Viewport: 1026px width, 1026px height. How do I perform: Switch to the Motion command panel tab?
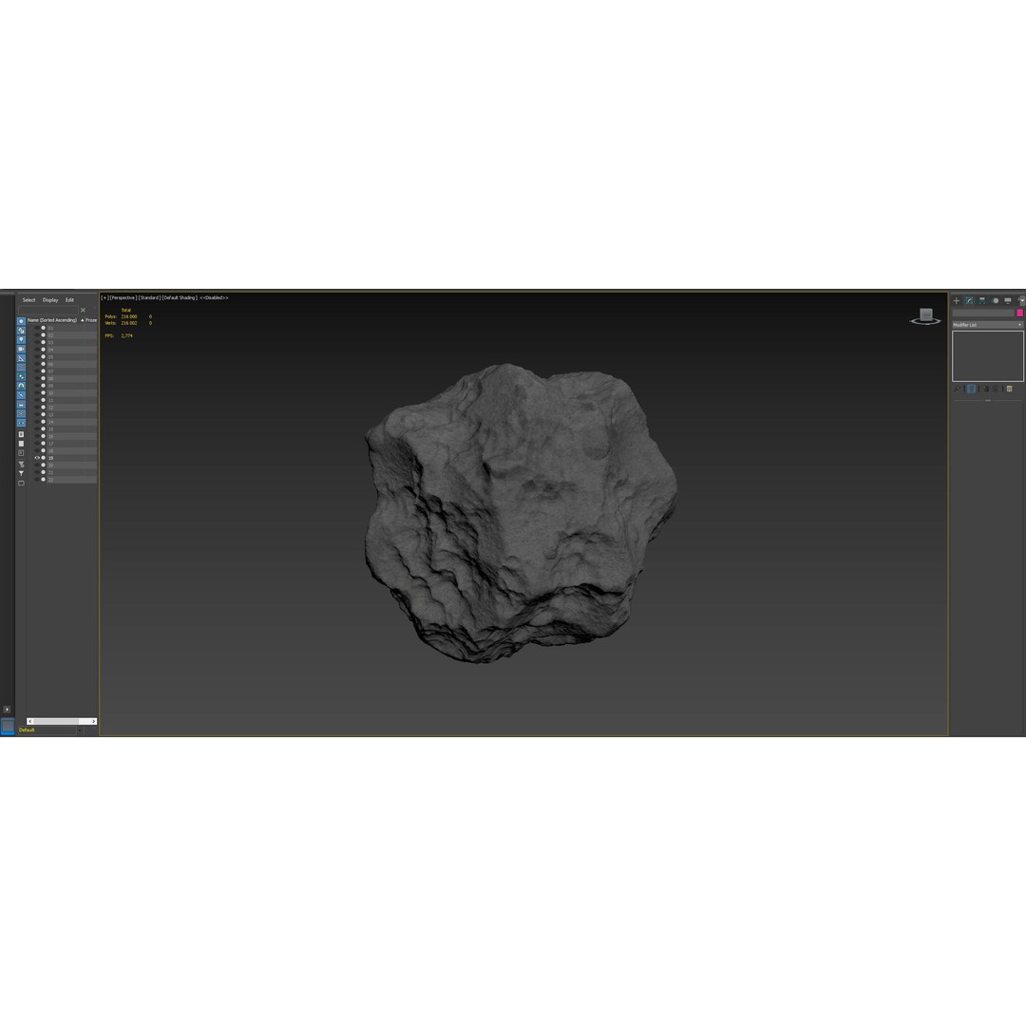click(x=996, y=300)
